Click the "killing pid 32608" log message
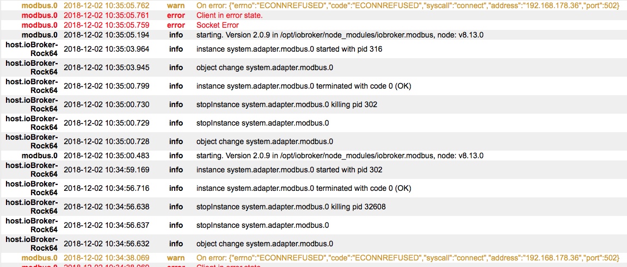 tap(291, 207)
